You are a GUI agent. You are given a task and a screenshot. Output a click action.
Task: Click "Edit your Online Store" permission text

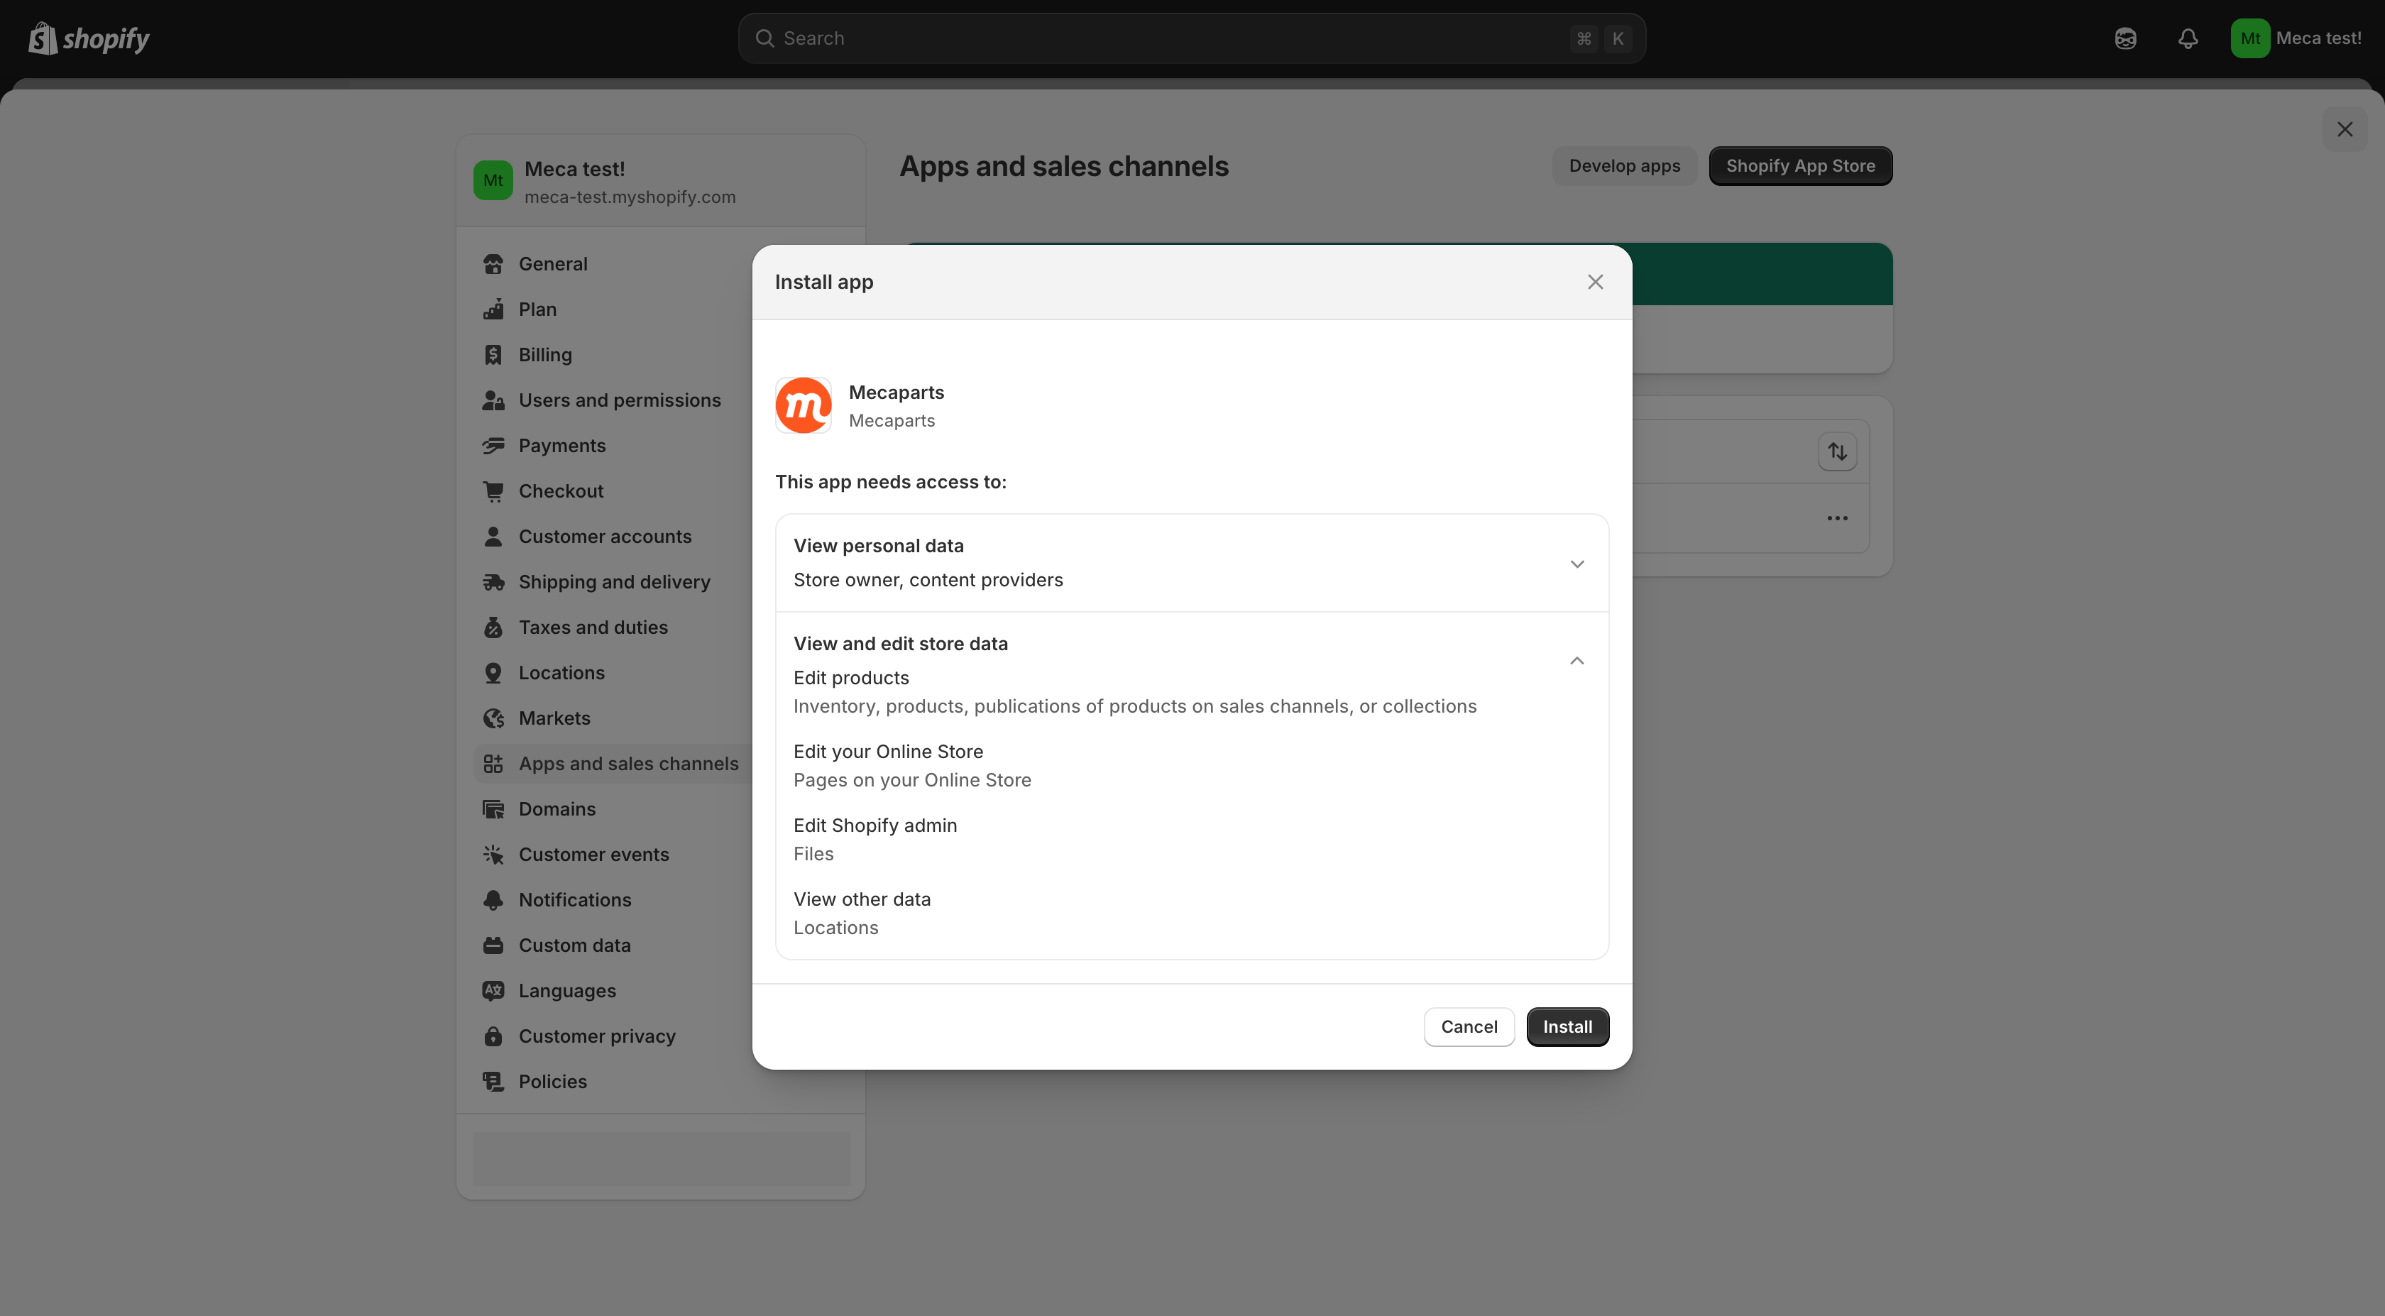[888, 751]
